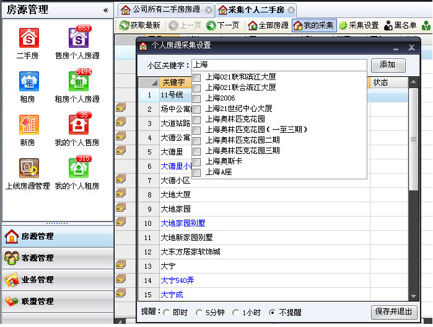
Task: Click the 状态 column header
Action: tap(388, 83)
